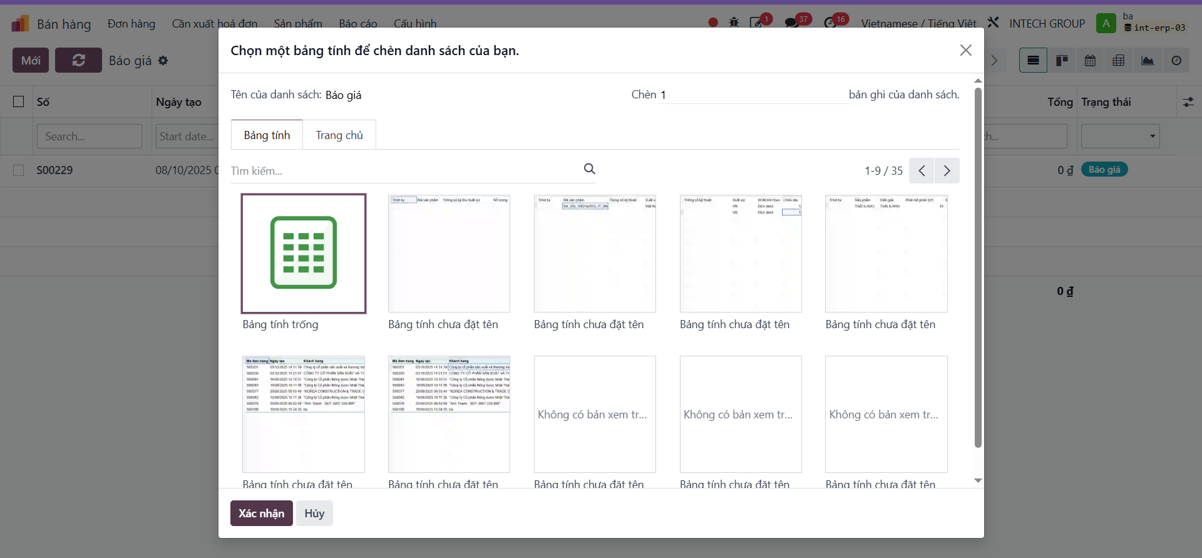Switch to pivot table view icon
This screenshot has width=1202, height=558.
(1119, 61)
